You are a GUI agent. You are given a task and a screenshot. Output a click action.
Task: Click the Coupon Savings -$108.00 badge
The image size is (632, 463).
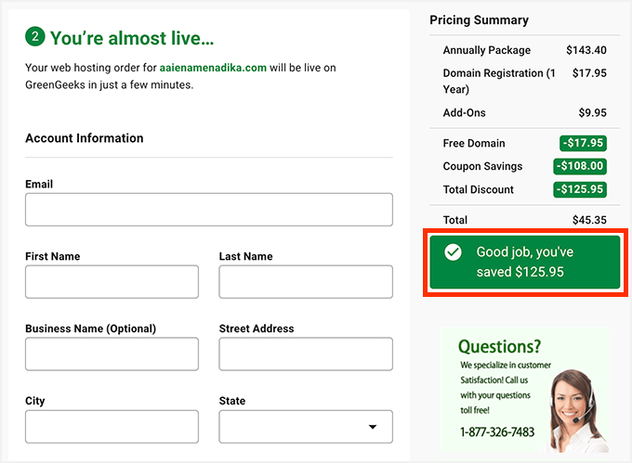(x=579, y=166)
